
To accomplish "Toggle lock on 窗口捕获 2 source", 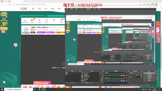I will tap(102, 74).
